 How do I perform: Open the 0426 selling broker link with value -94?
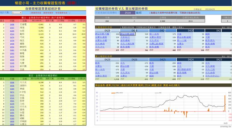point(125,73)
